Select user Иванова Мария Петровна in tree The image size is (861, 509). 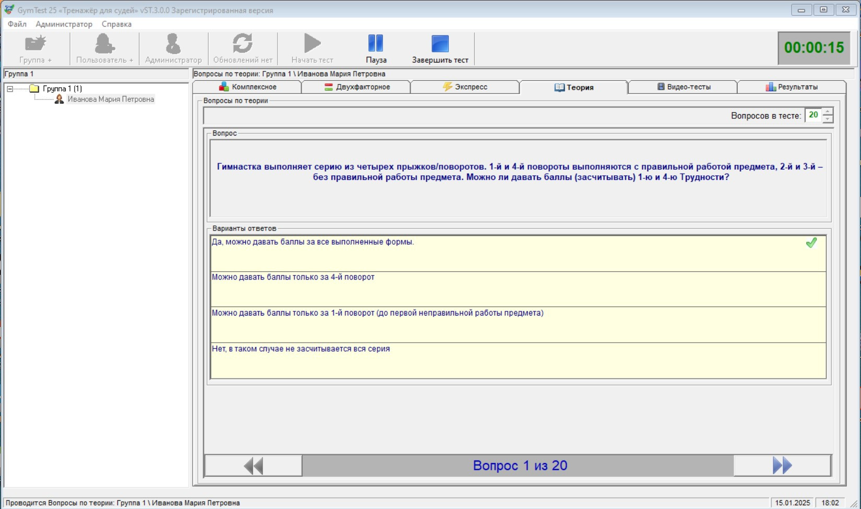point(111,99)
